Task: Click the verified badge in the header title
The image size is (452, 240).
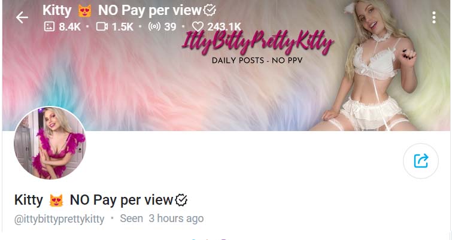Action: (x=210, y=10)
